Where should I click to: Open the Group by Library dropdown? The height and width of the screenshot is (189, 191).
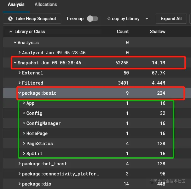[x=128, y=19]
